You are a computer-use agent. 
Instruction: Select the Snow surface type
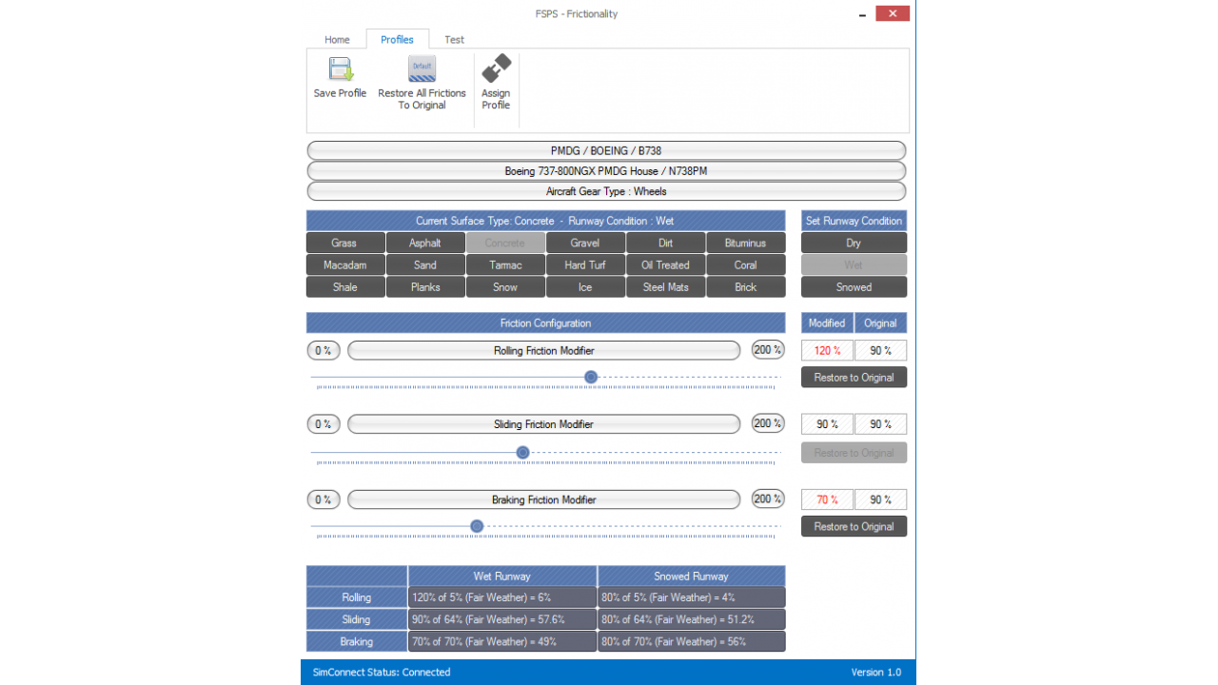(x=505, y=286)
